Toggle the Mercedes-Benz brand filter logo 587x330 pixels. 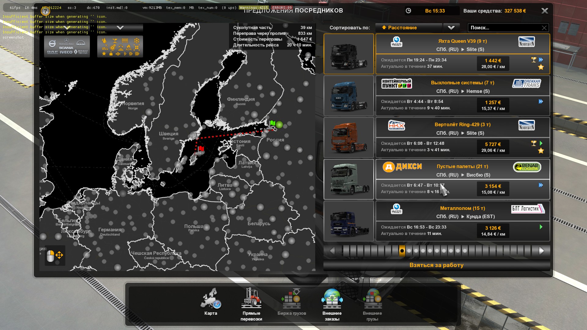[66, 42]
